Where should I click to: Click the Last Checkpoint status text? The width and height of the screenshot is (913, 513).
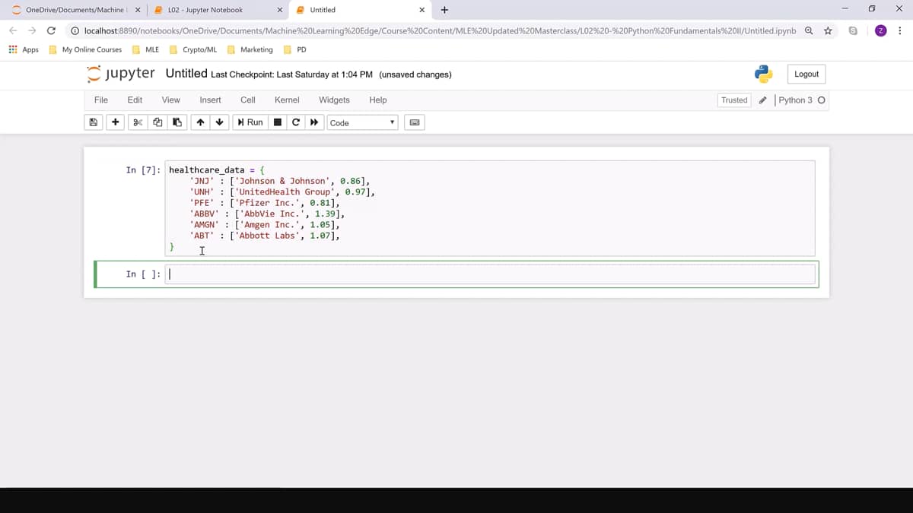click(x=292, y=74)
